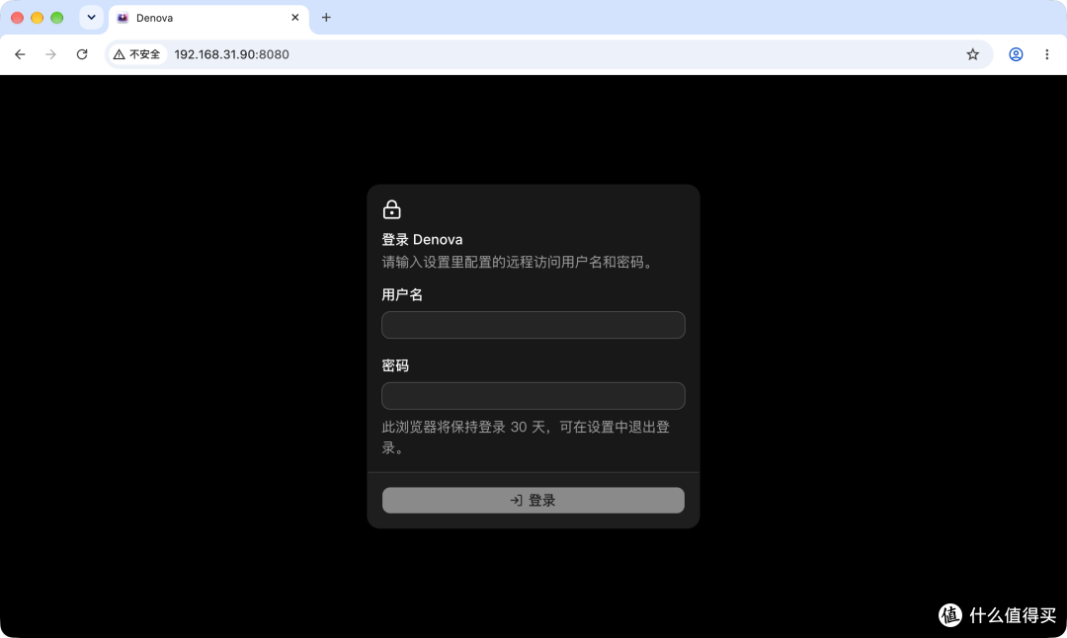Close the Denova tab
Viewport: 1067px width, 638px height.
pos(295,18)
